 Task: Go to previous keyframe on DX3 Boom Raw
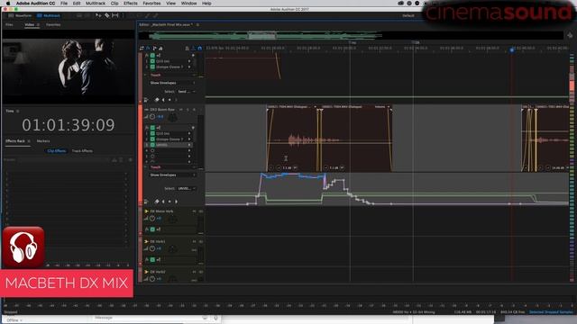coord(163,202)
